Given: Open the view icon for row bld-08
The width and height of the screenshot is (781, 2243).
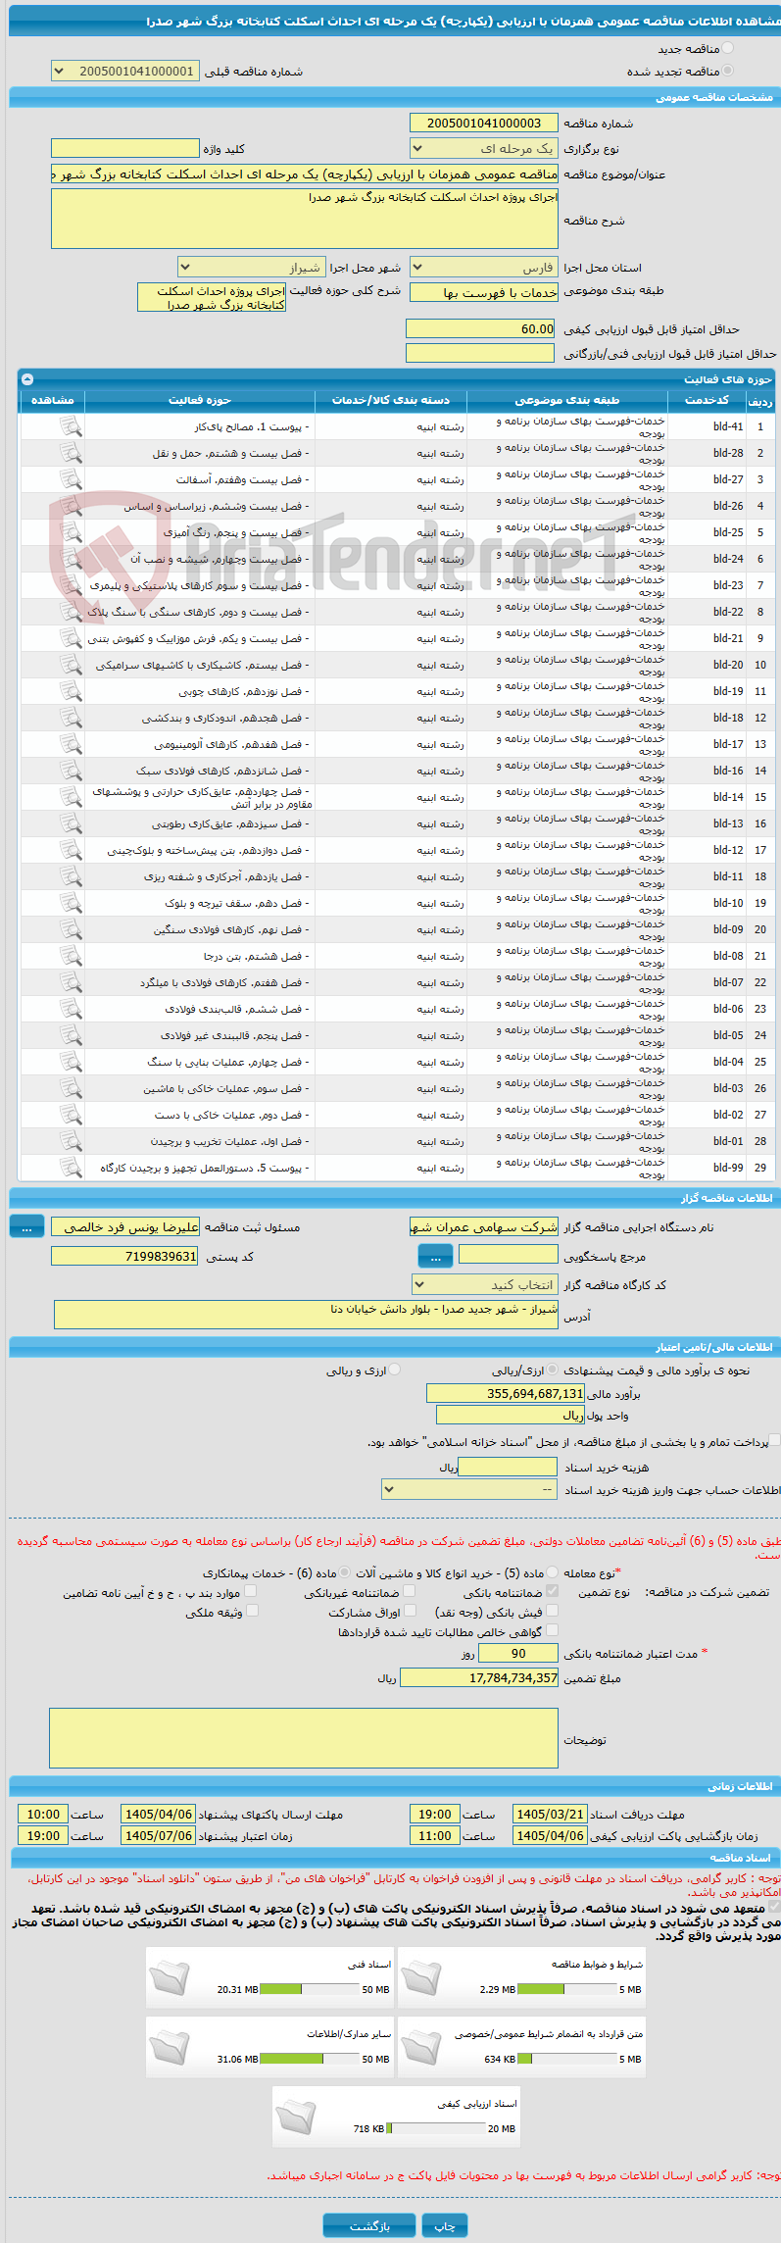Looking at the screenshot, I should point(70,956).
